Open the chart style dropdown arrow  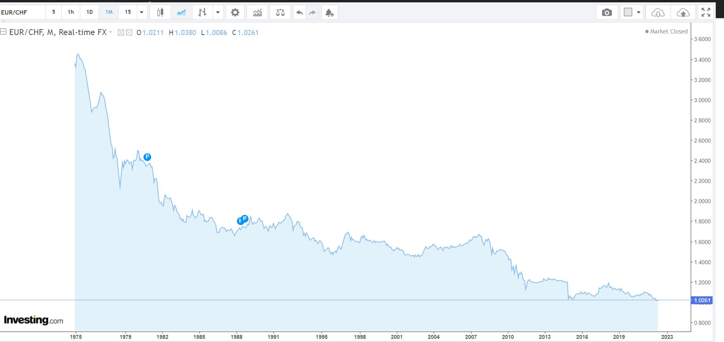pos(218,13)
